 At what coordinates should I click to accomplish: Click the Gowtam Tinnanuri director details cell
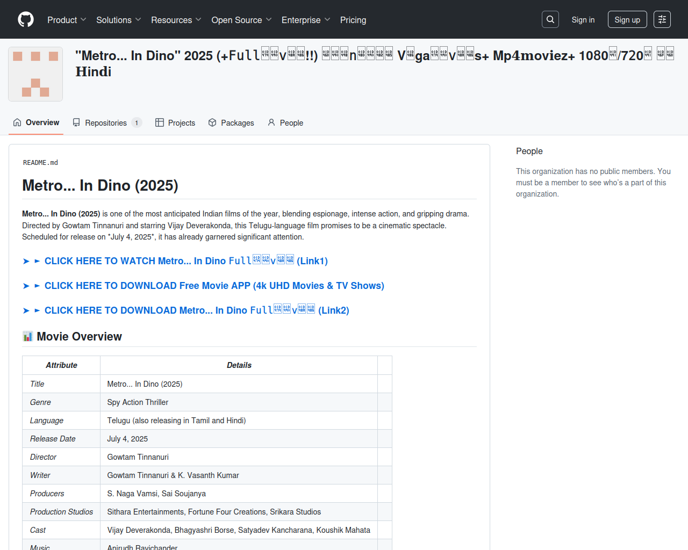tap(239, 457)
